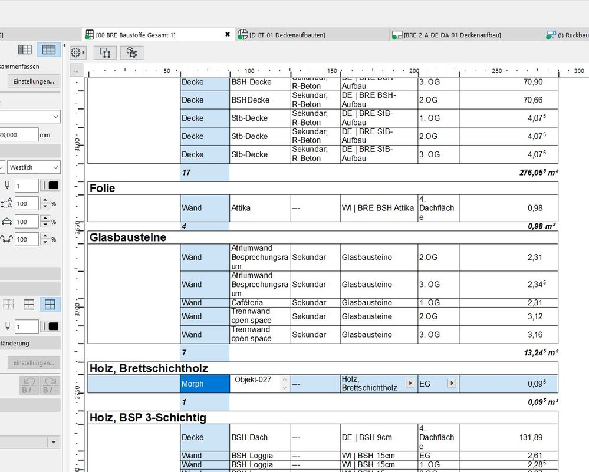Image resolution: width=589 pixels, height=472 pixels.
Task: Click the border pen number field
Action: point(27,326)
